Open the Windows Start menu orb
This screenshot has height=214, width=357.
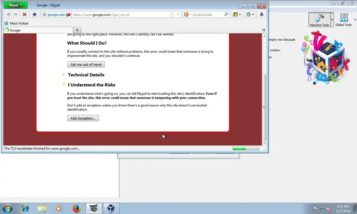7,208
